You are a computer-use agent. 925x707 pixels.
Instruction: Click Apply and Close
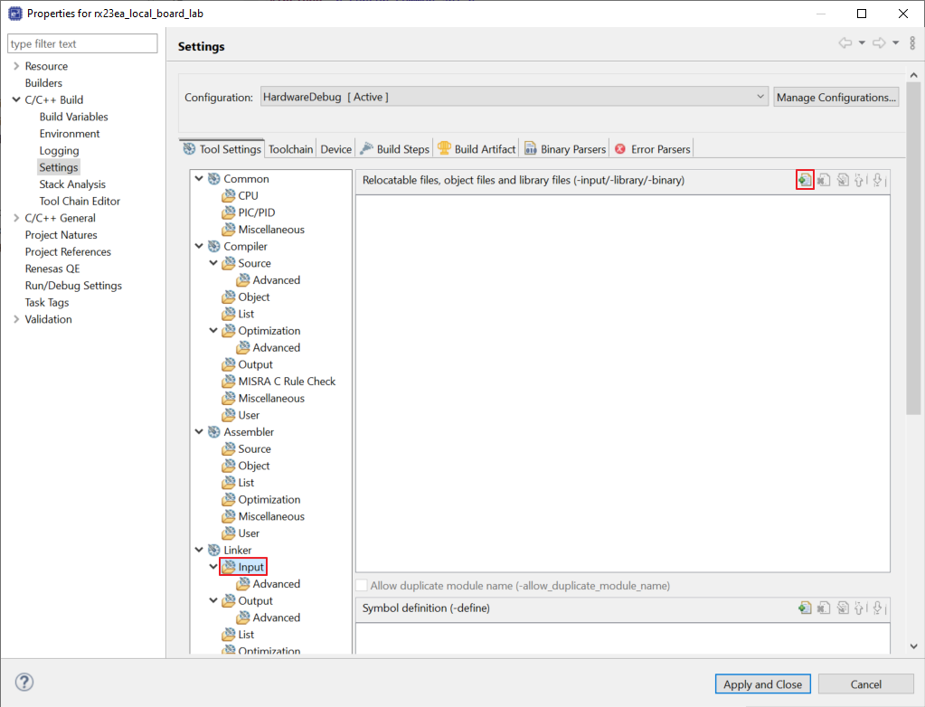[x=763, y=684]
